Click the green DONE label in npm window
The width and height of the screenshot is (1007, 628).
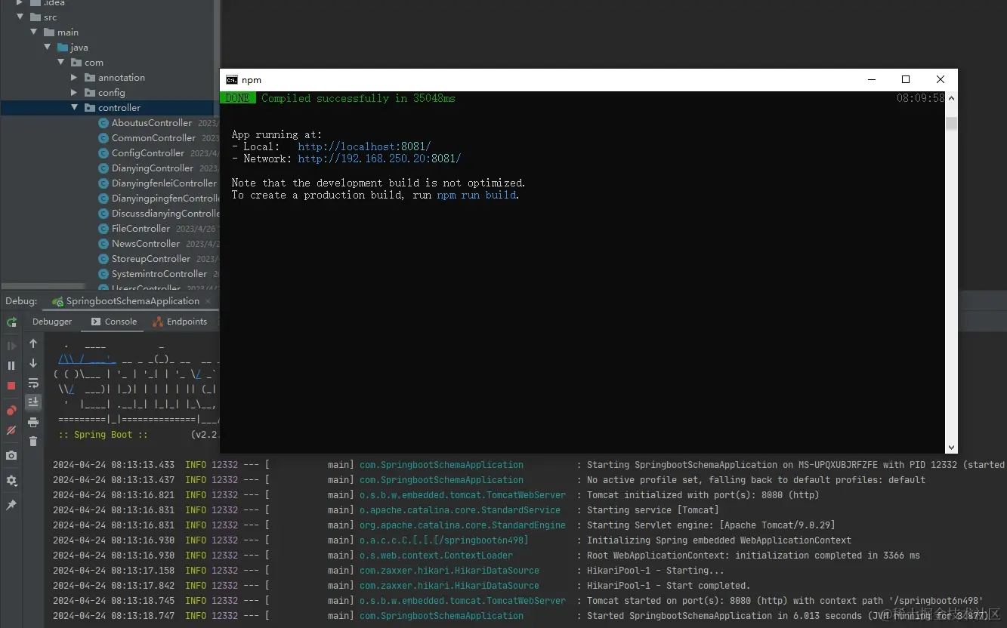tap(237, 98)
